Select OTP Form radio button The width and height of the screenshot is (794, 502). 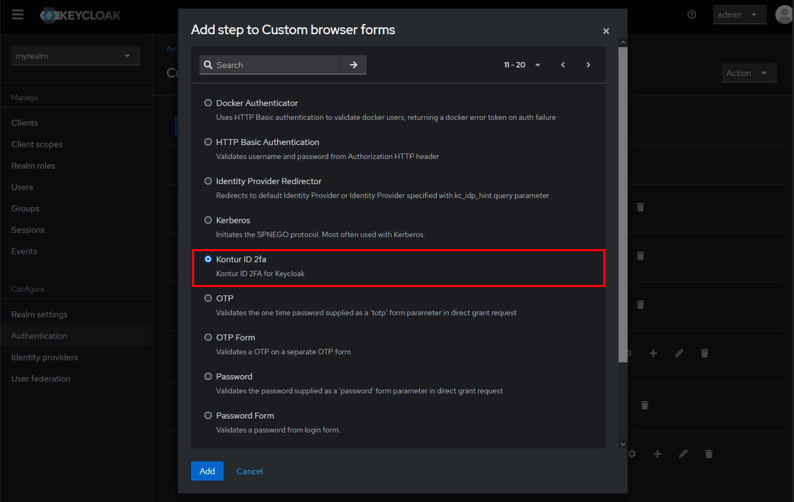tap(208, 337)
